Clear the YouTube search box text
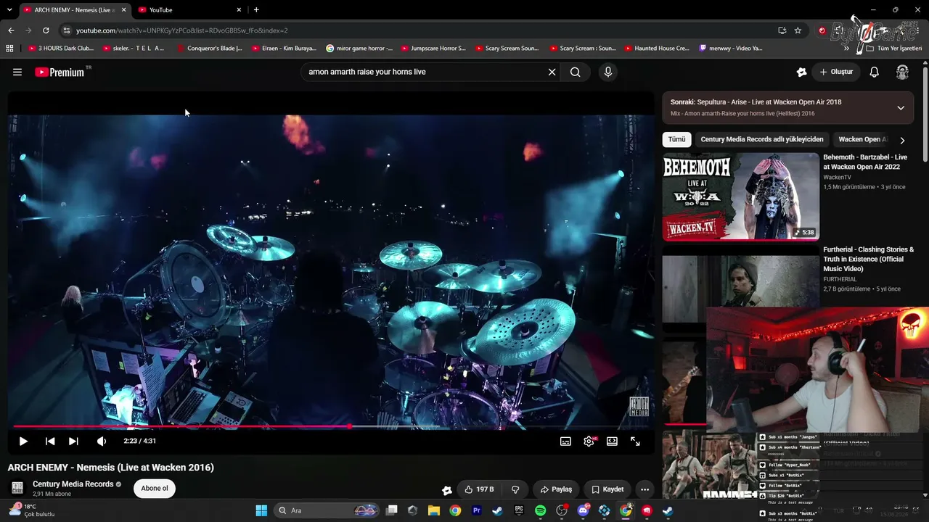The image size is (929, 522). tap(552, 72)
